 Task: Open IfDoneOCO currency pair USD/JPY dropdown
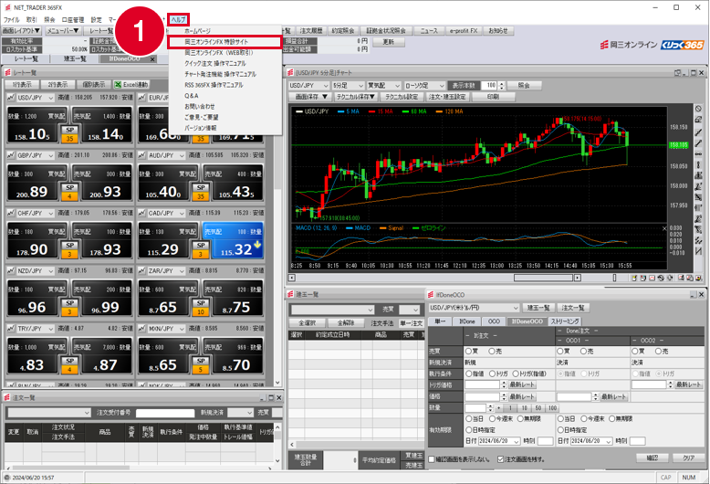click(474, 308)
